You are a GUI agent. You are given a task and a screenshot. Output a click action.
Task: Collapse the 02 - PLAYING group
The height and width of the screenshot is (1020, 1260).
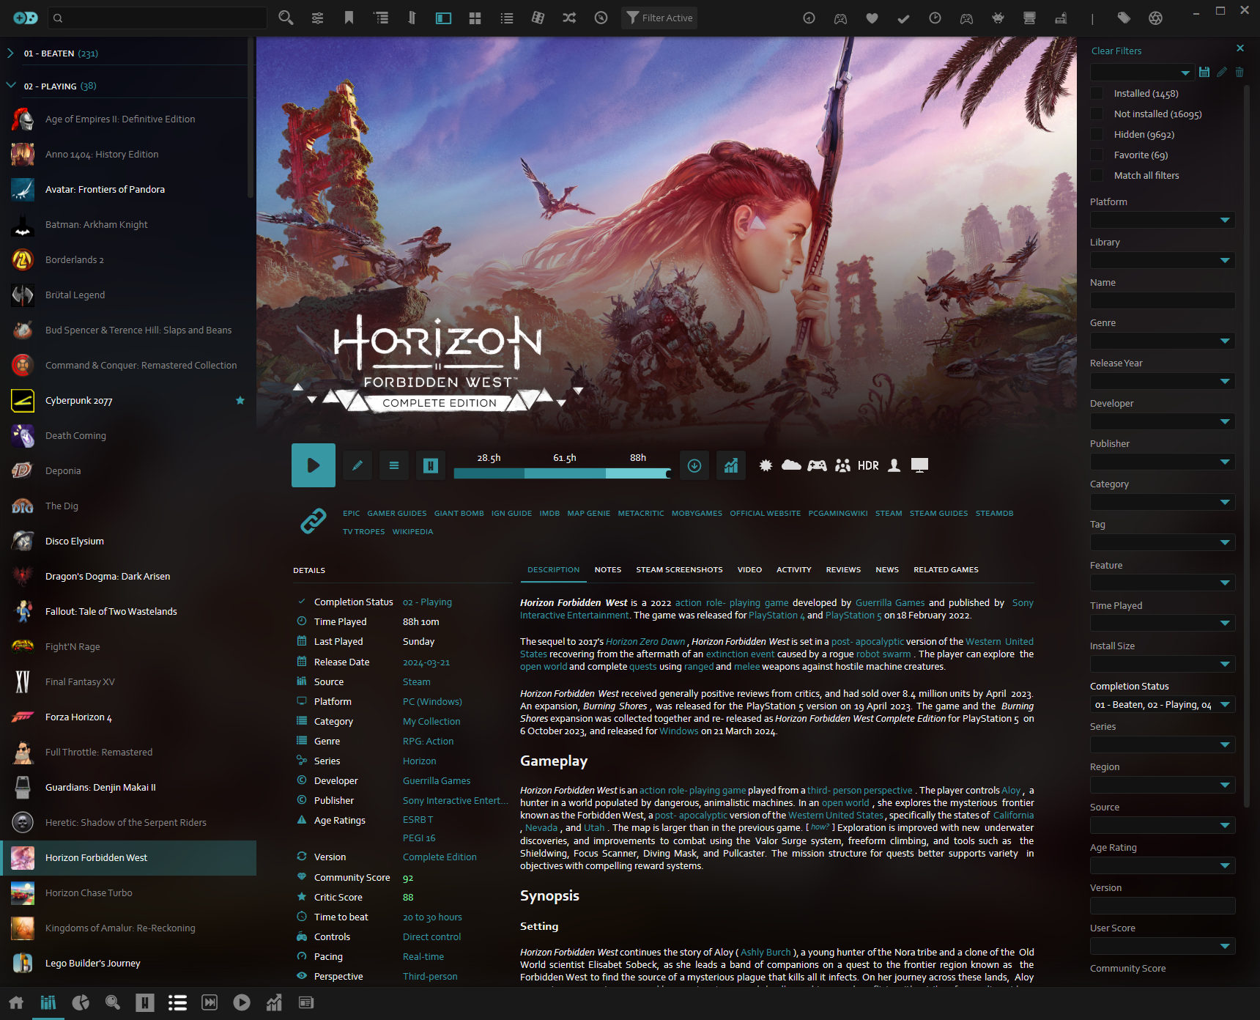[x=10, y=86]
